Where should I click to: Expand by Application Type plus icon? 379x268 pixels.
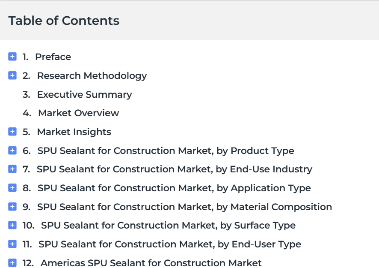click(12, 188)
